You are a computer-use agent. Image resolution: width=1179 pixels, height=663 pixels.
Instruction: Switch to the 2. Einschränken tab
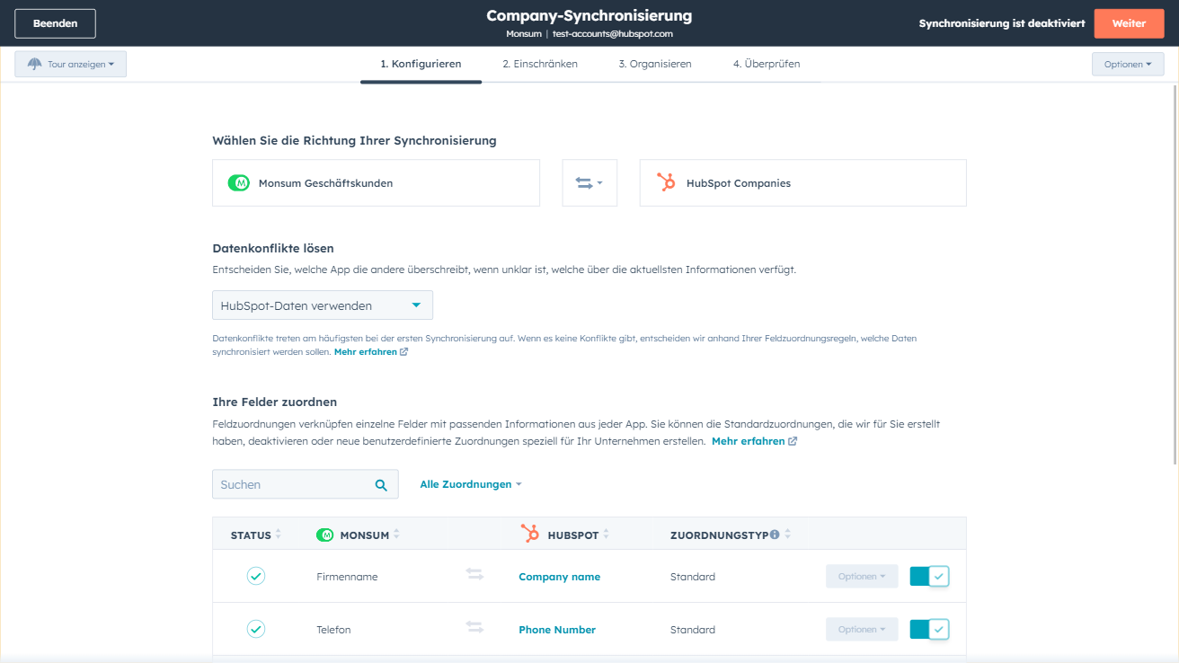click(x=539, y=64)
